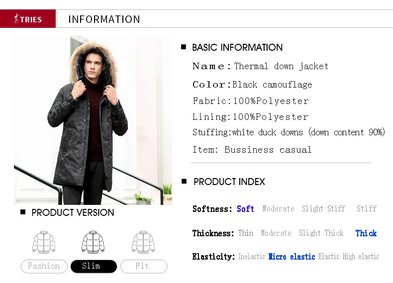393x283 pixels.
Task: Open the INFORMATION header tab
Action: [x=104, y=19]
